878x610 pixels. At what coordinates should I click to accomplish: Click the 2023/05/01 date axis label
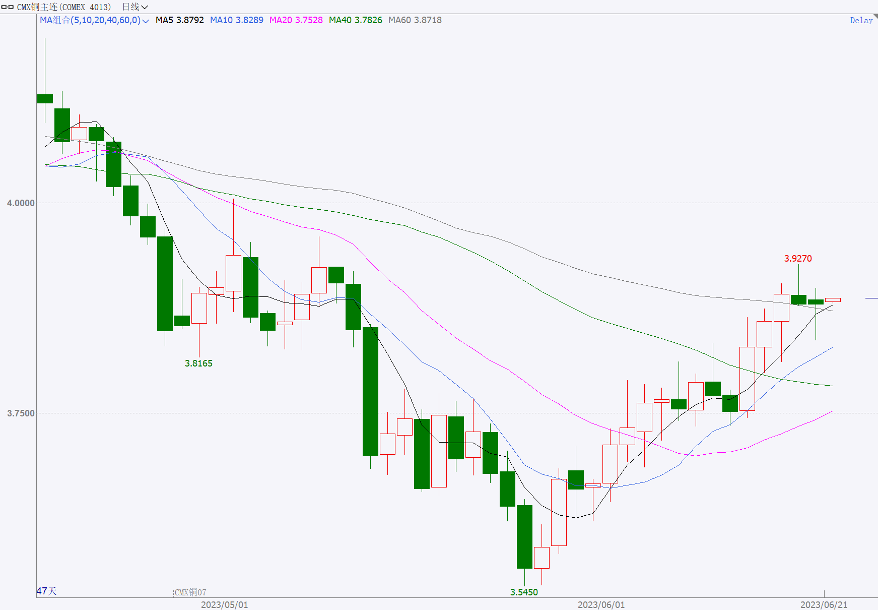[224, 604]
